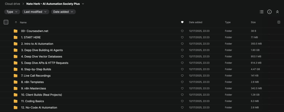The image size is (284, 112).
Task: Expand the Date added filter dropdown
Action: tap(63, 12)
